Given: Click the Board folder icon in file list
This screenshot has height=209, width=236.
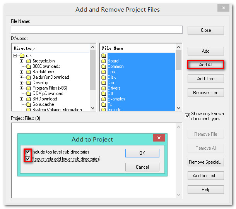Looking at the screenshot, I should [x=104, y=61].
